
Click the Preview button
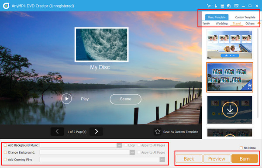(x=217, y=159)
